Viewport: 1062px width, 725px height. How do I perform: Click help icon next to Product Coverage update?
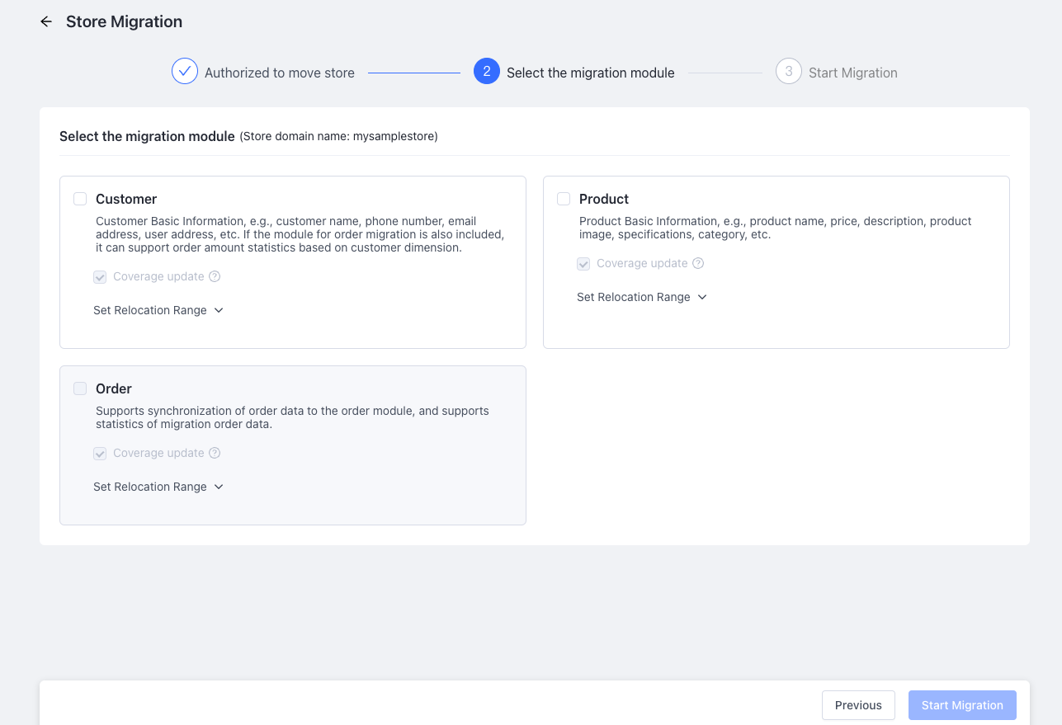[x=698, y=264]
